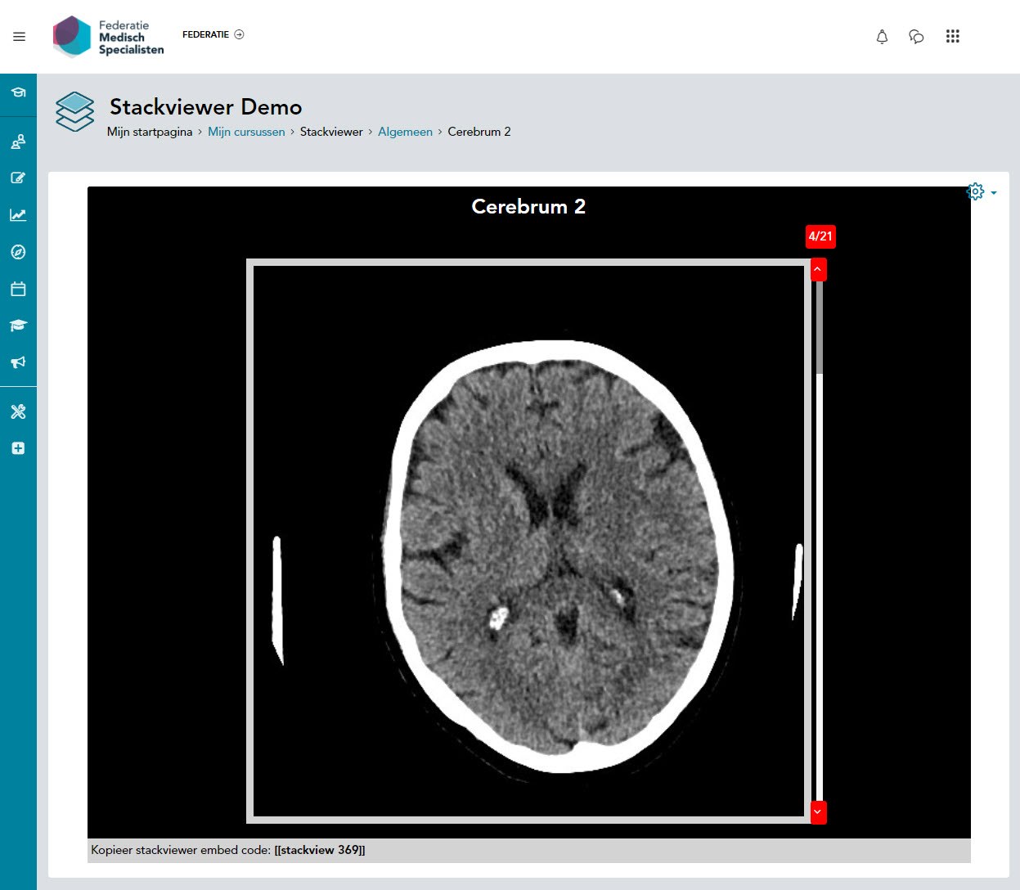
Task: Click the red down arrow of image stack
Action: click(x=818, y=812)
